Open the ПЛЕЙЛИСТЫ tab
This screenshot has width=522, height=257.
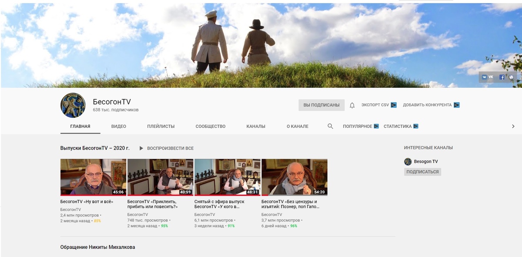[x=161, y=127]
